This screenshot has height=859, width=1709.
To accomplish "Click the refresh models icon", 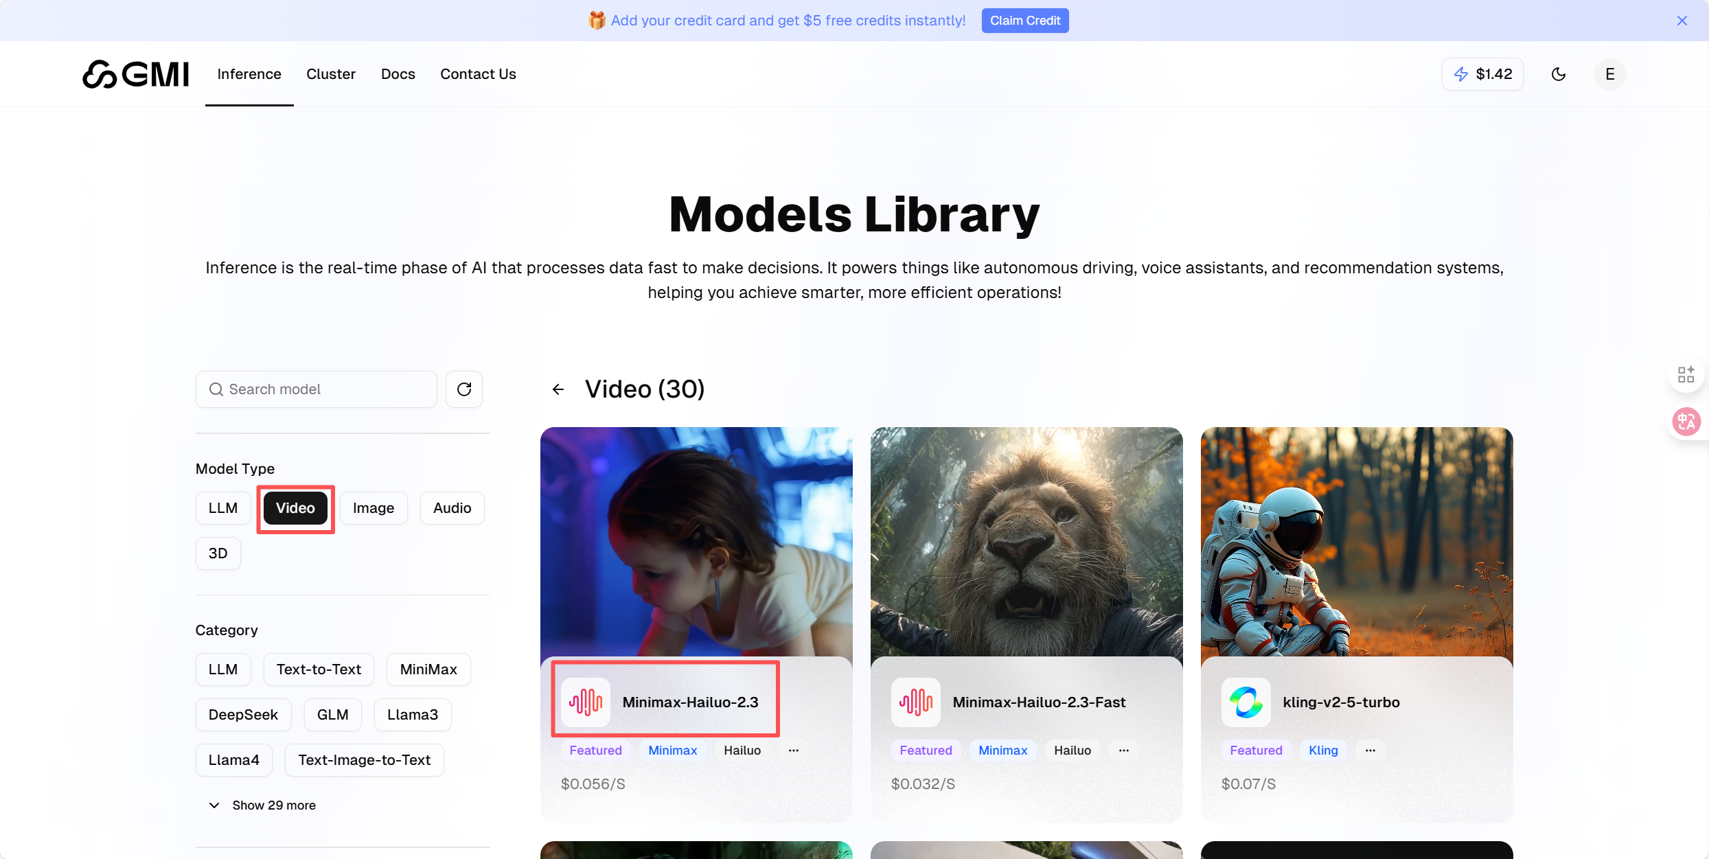I will tap(464, 389).
